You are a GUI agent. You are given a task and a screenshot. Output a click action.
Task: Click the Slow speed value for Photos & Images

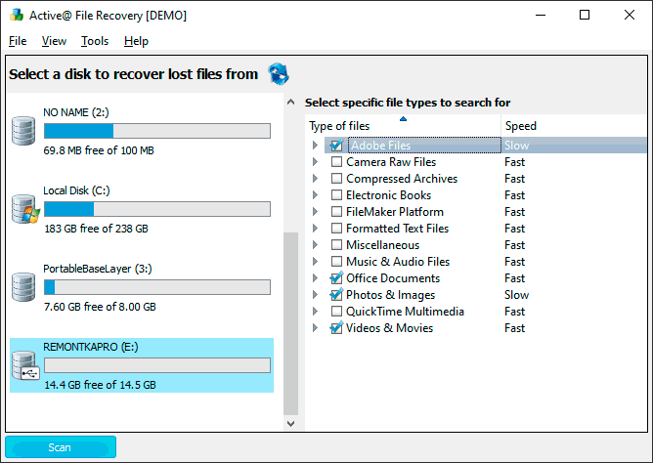516,295
